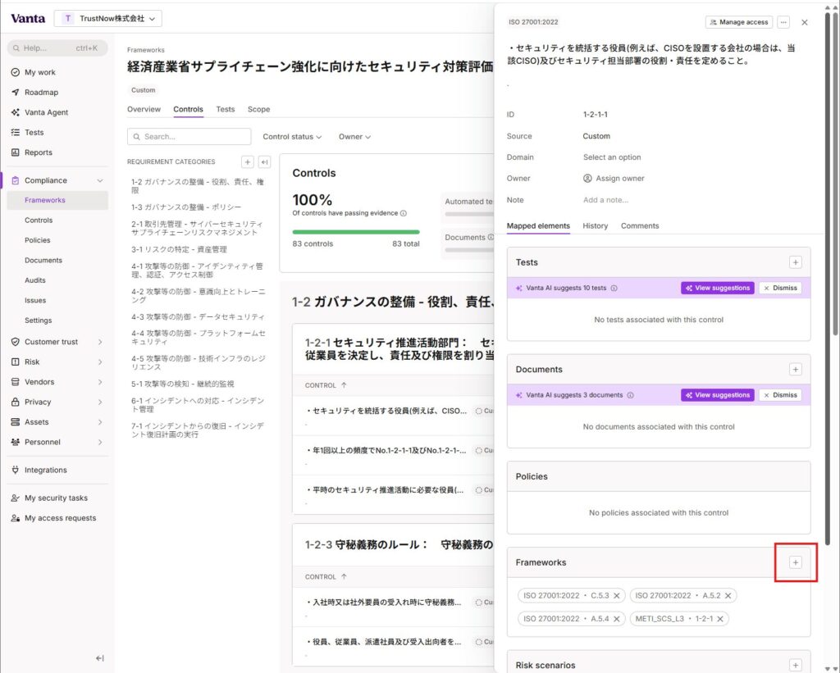Open the Control status filter dropdown

click(x=292, y=137)
